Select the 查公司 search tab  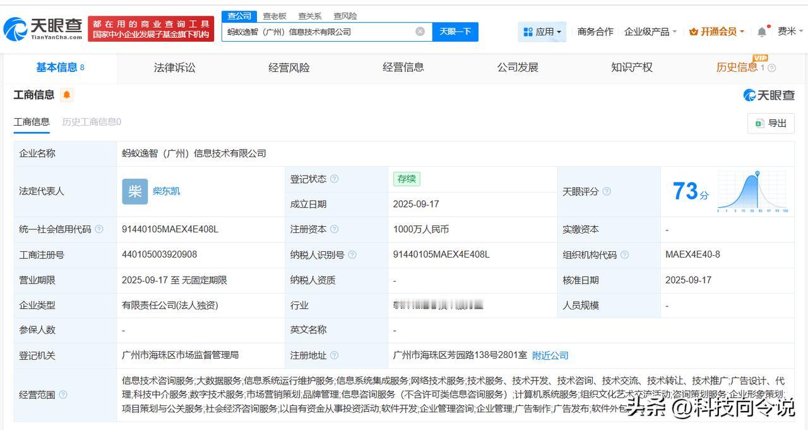pos(239,16)
